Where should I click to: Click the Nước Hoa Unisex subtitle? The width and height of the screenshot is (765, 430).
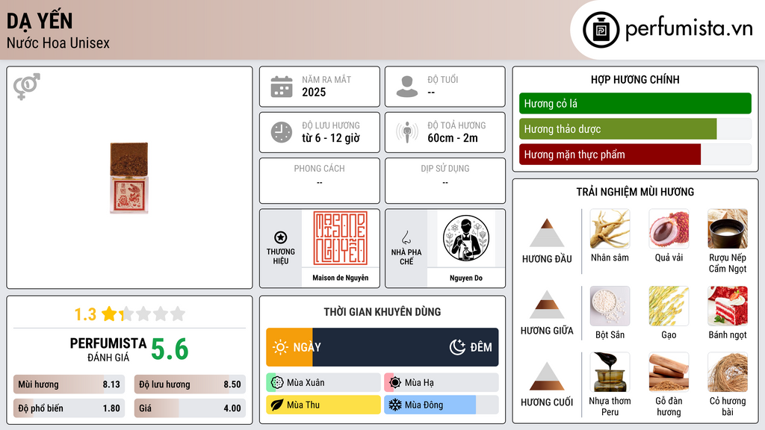pos(58,43)
